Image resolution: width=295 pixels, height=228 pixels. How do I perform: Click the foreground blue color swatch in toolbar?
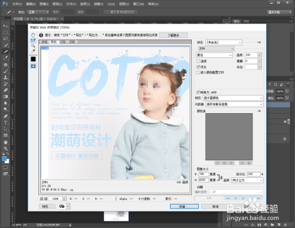click(4, 158)
